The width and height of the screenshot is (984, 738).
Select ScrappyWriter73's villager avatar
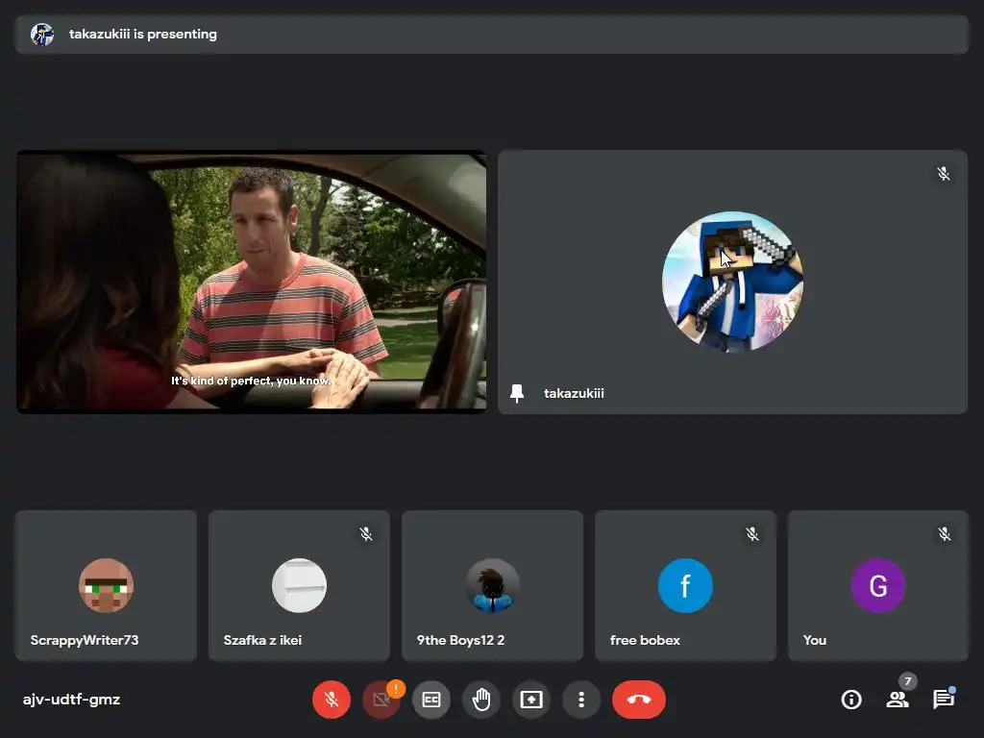pos(106,585)
